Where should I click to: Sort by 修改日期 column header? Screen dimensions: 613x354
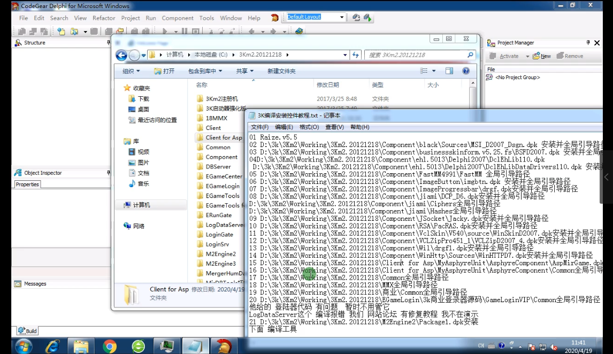327,85
